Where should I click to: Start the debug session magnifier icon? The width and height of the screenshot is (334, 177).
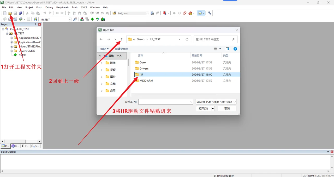165,13
